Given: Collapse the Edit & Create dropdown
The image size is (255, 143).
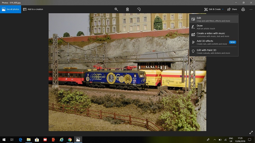Looking at the screenshot, I should (x=214, y=9).
